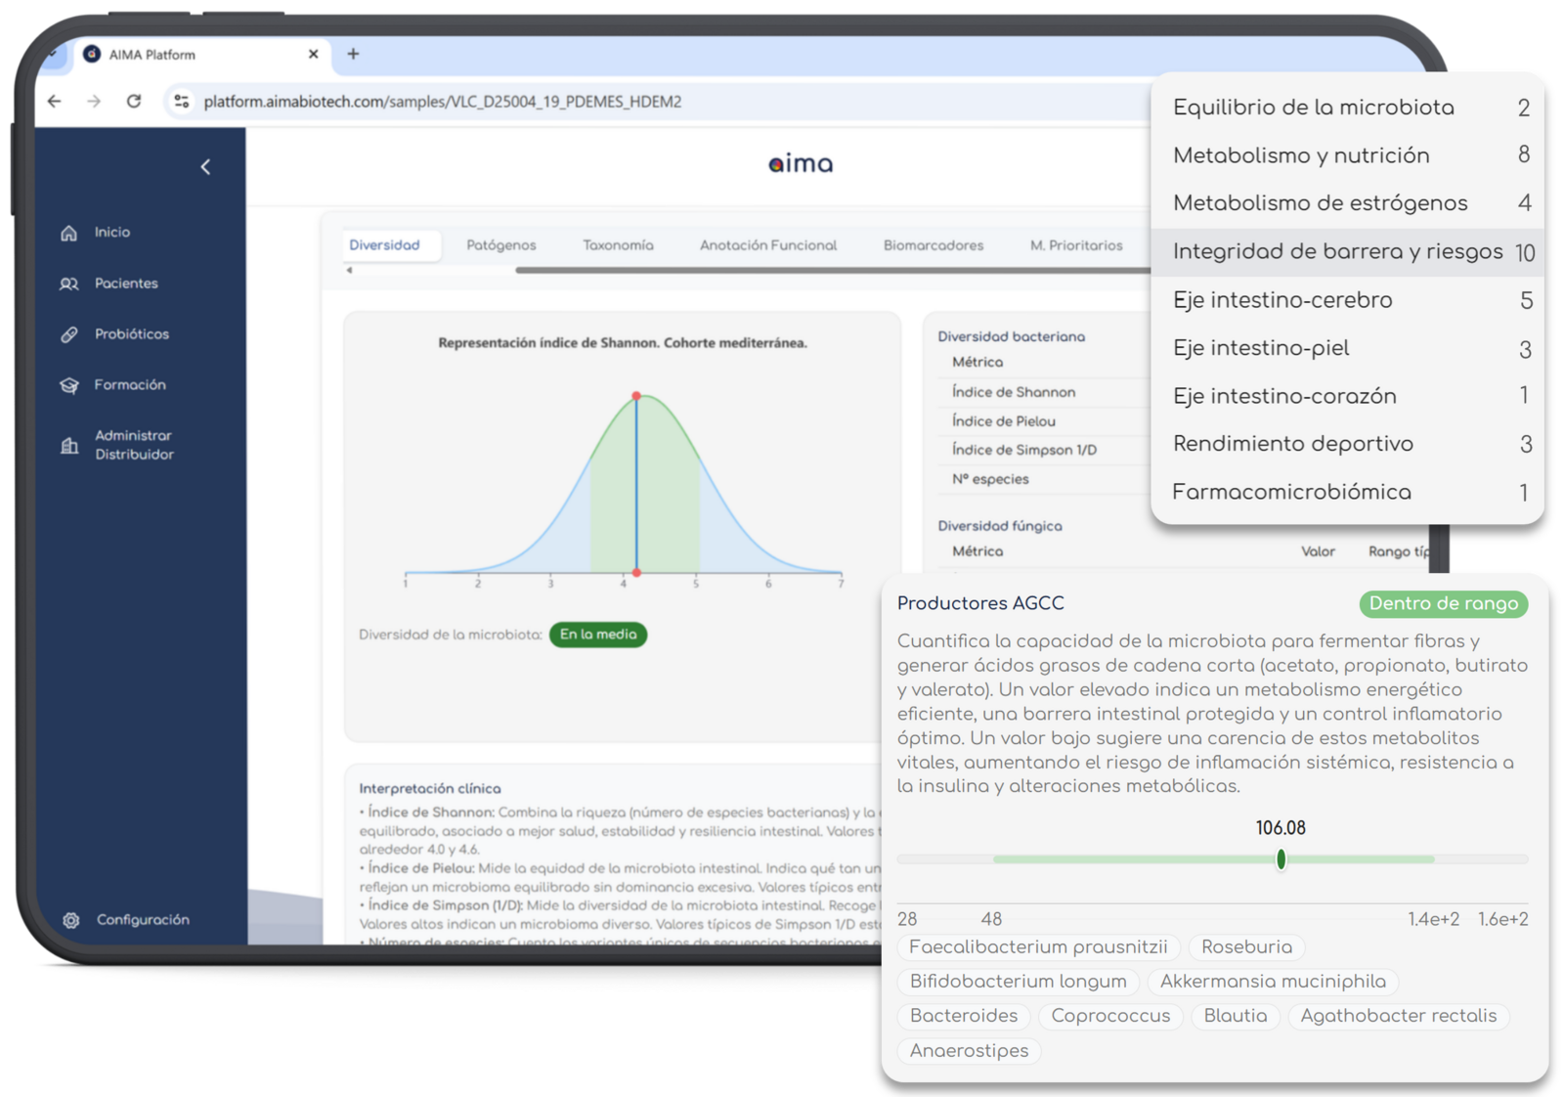This screenshot has width=1564, height=1097.
Task: Open Configuración in the sidebar
Action: (143, 920)
